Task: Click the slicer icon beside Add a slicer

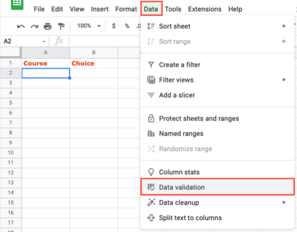Action: click(151, 95)
